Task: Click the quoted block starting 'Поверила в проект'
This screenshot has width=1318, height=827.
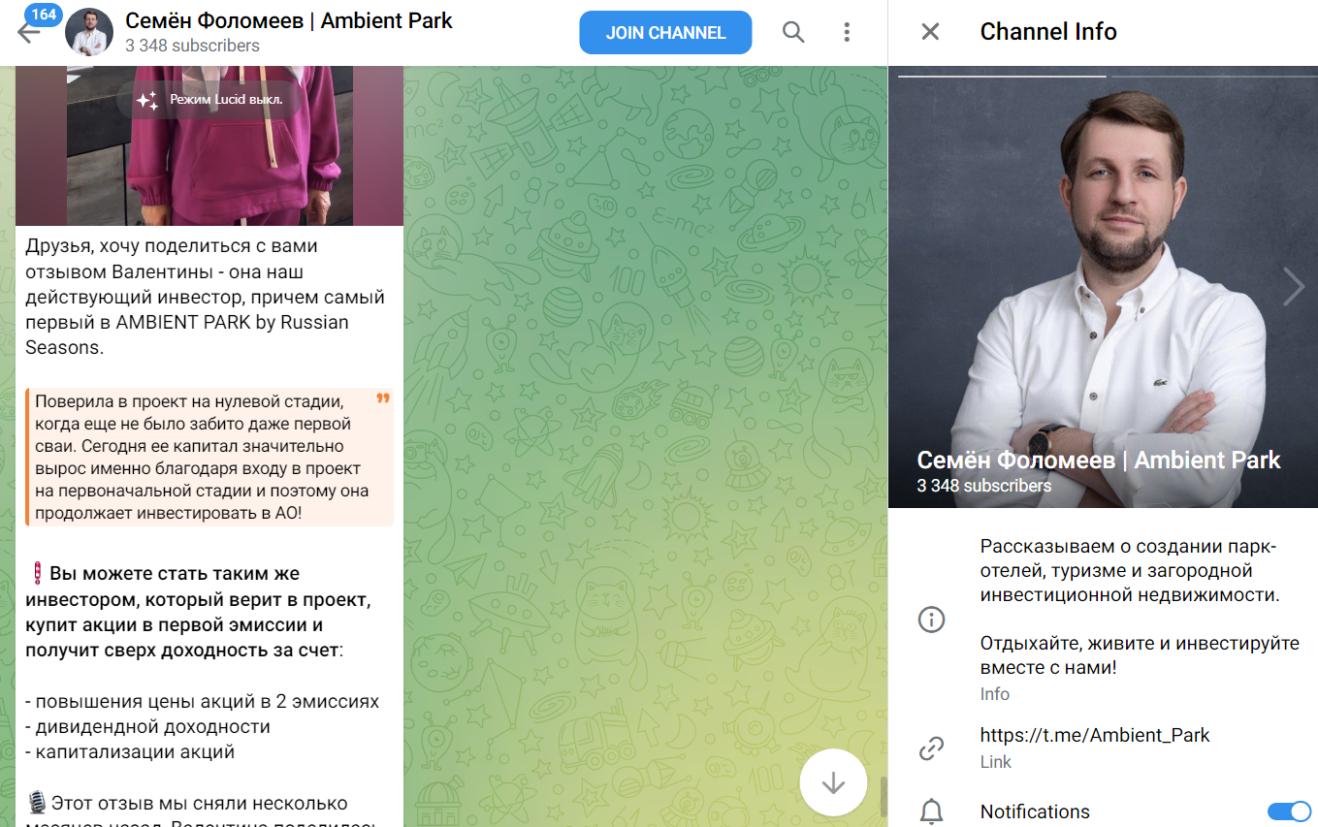Action: [x=209, y=457]
